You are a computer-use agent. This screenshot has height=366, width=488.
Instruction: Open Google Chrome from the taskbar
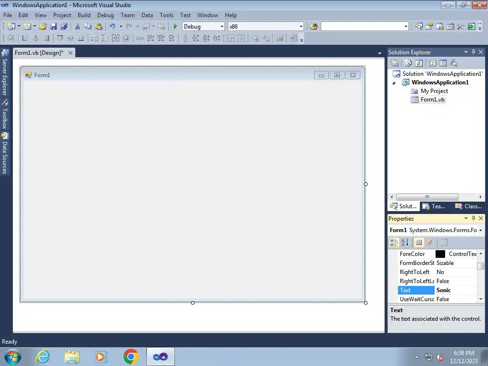[x=131, y=356]
